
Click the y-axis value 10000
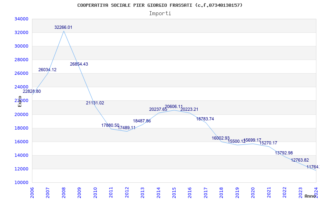21,183
